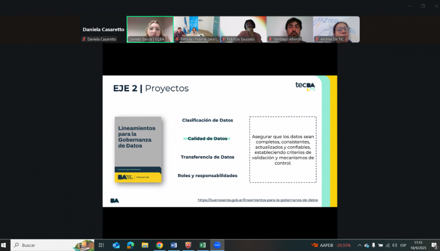This screenshot has width=440, height=251.
Task: Click the Transferencia de Datos item
Action: [x=207, y=157]
